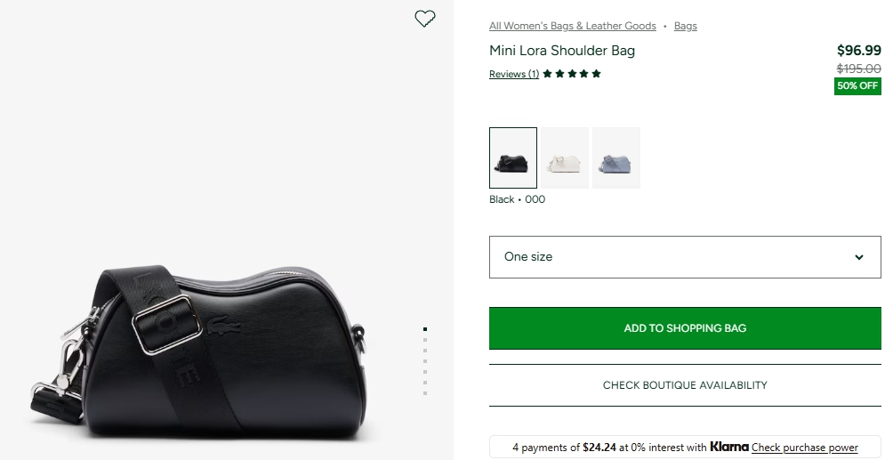
Task: Go to the last image carousel dot
Action: 425,393
